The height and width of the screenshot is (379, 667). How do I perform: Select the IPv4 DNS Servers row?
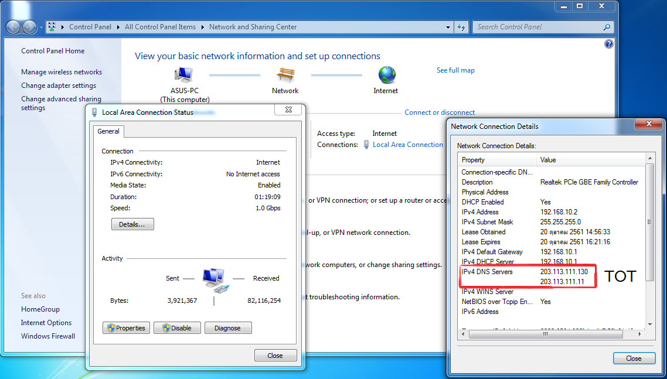(551, 272)
